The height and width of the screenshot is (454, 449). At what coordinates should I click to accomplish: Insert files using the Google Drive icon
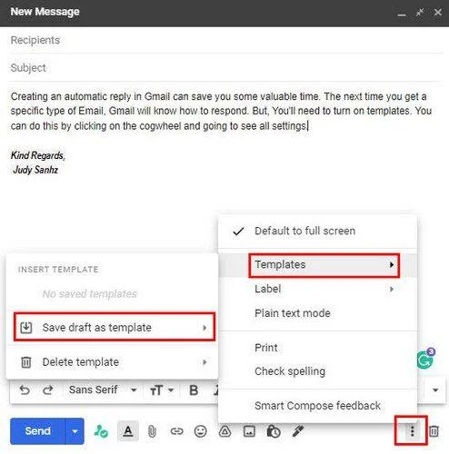pos(224,431)
